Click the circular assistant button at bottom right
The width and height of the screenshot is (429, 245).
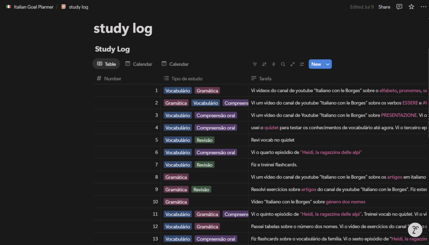[x=415, y=230]
